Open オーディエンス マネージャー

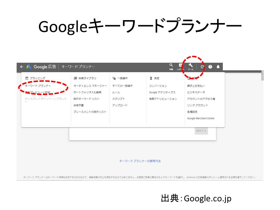[x=90, y=86]
